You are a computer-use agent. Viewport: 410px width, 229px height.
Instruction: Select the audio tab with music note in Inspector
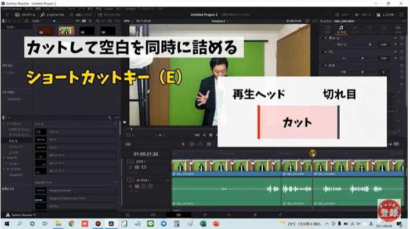click(x=341, y=29)
